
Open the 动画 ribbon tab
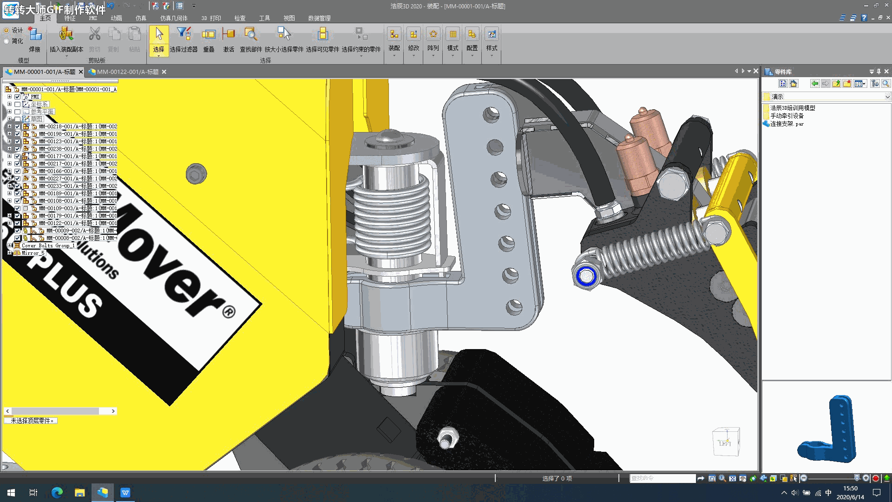[116, 18]
